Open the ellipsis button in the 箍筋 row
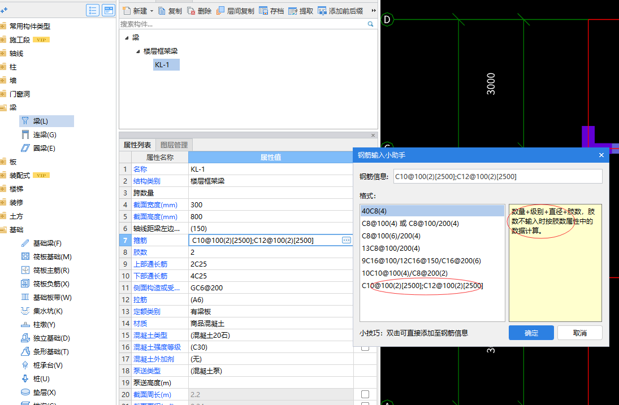The height and width of the screenshot is (405, 619). (x=346, y=240)
